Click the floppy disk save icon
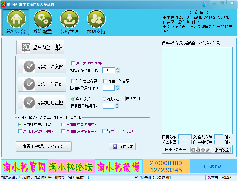The image size is (238, 182). coord(115,147)
